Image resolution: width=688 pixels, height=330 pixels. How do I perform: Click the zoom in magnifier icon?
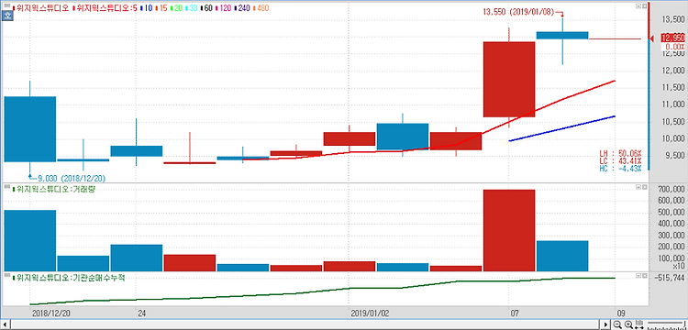point(628,324)
